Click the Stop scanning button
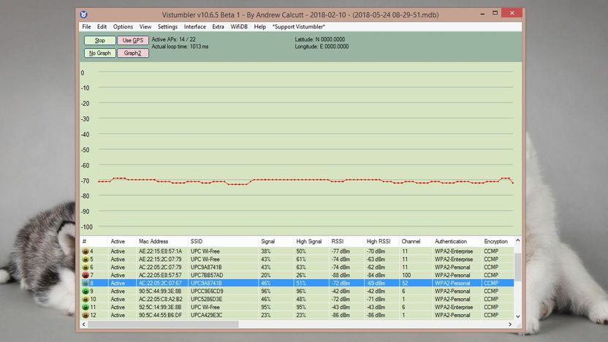608x342 pixels. coord(99,40)
